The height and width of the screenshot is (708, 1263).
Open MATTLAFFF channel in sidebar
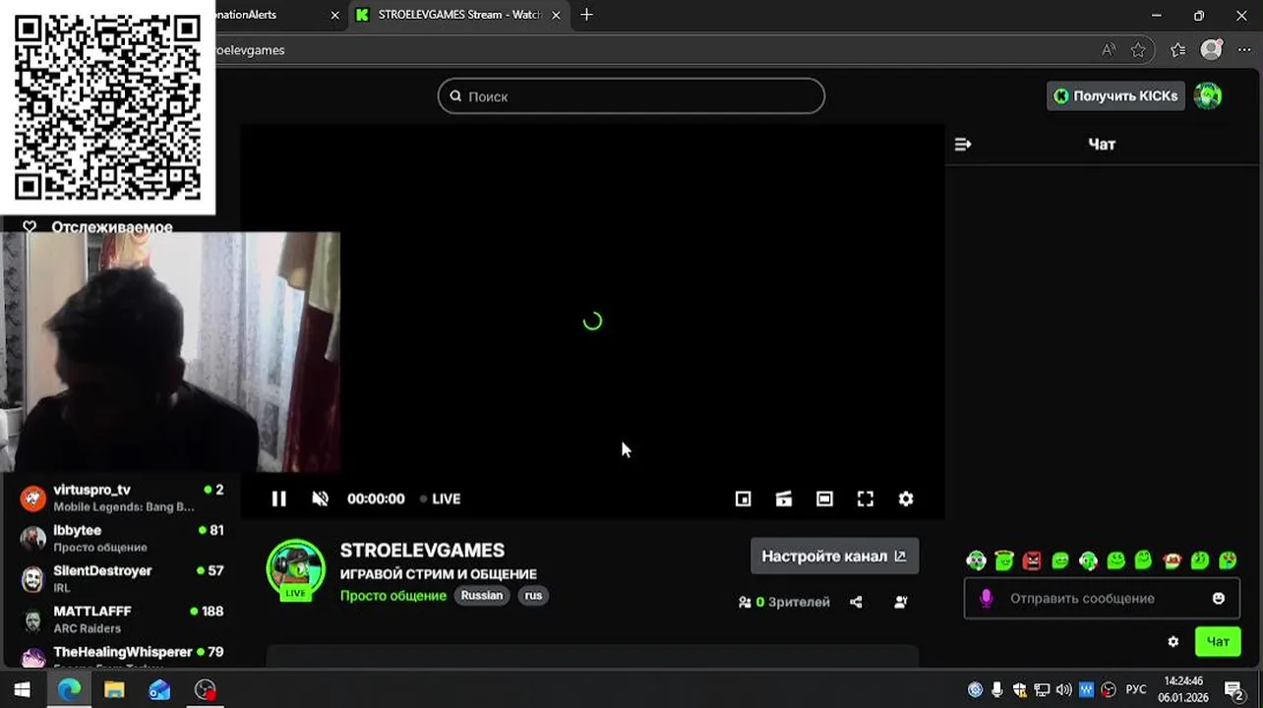[123, 619]
